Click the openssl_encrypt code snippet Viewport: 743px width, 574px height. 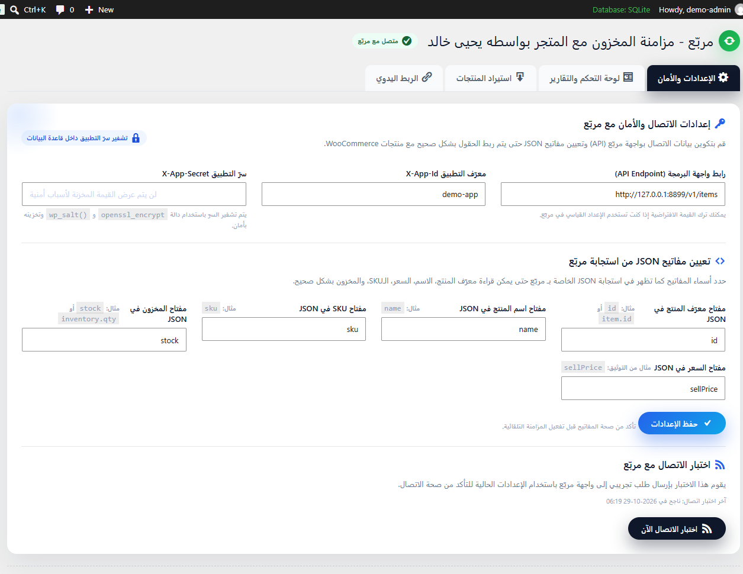pyautogui.click(x=133, y=215)
